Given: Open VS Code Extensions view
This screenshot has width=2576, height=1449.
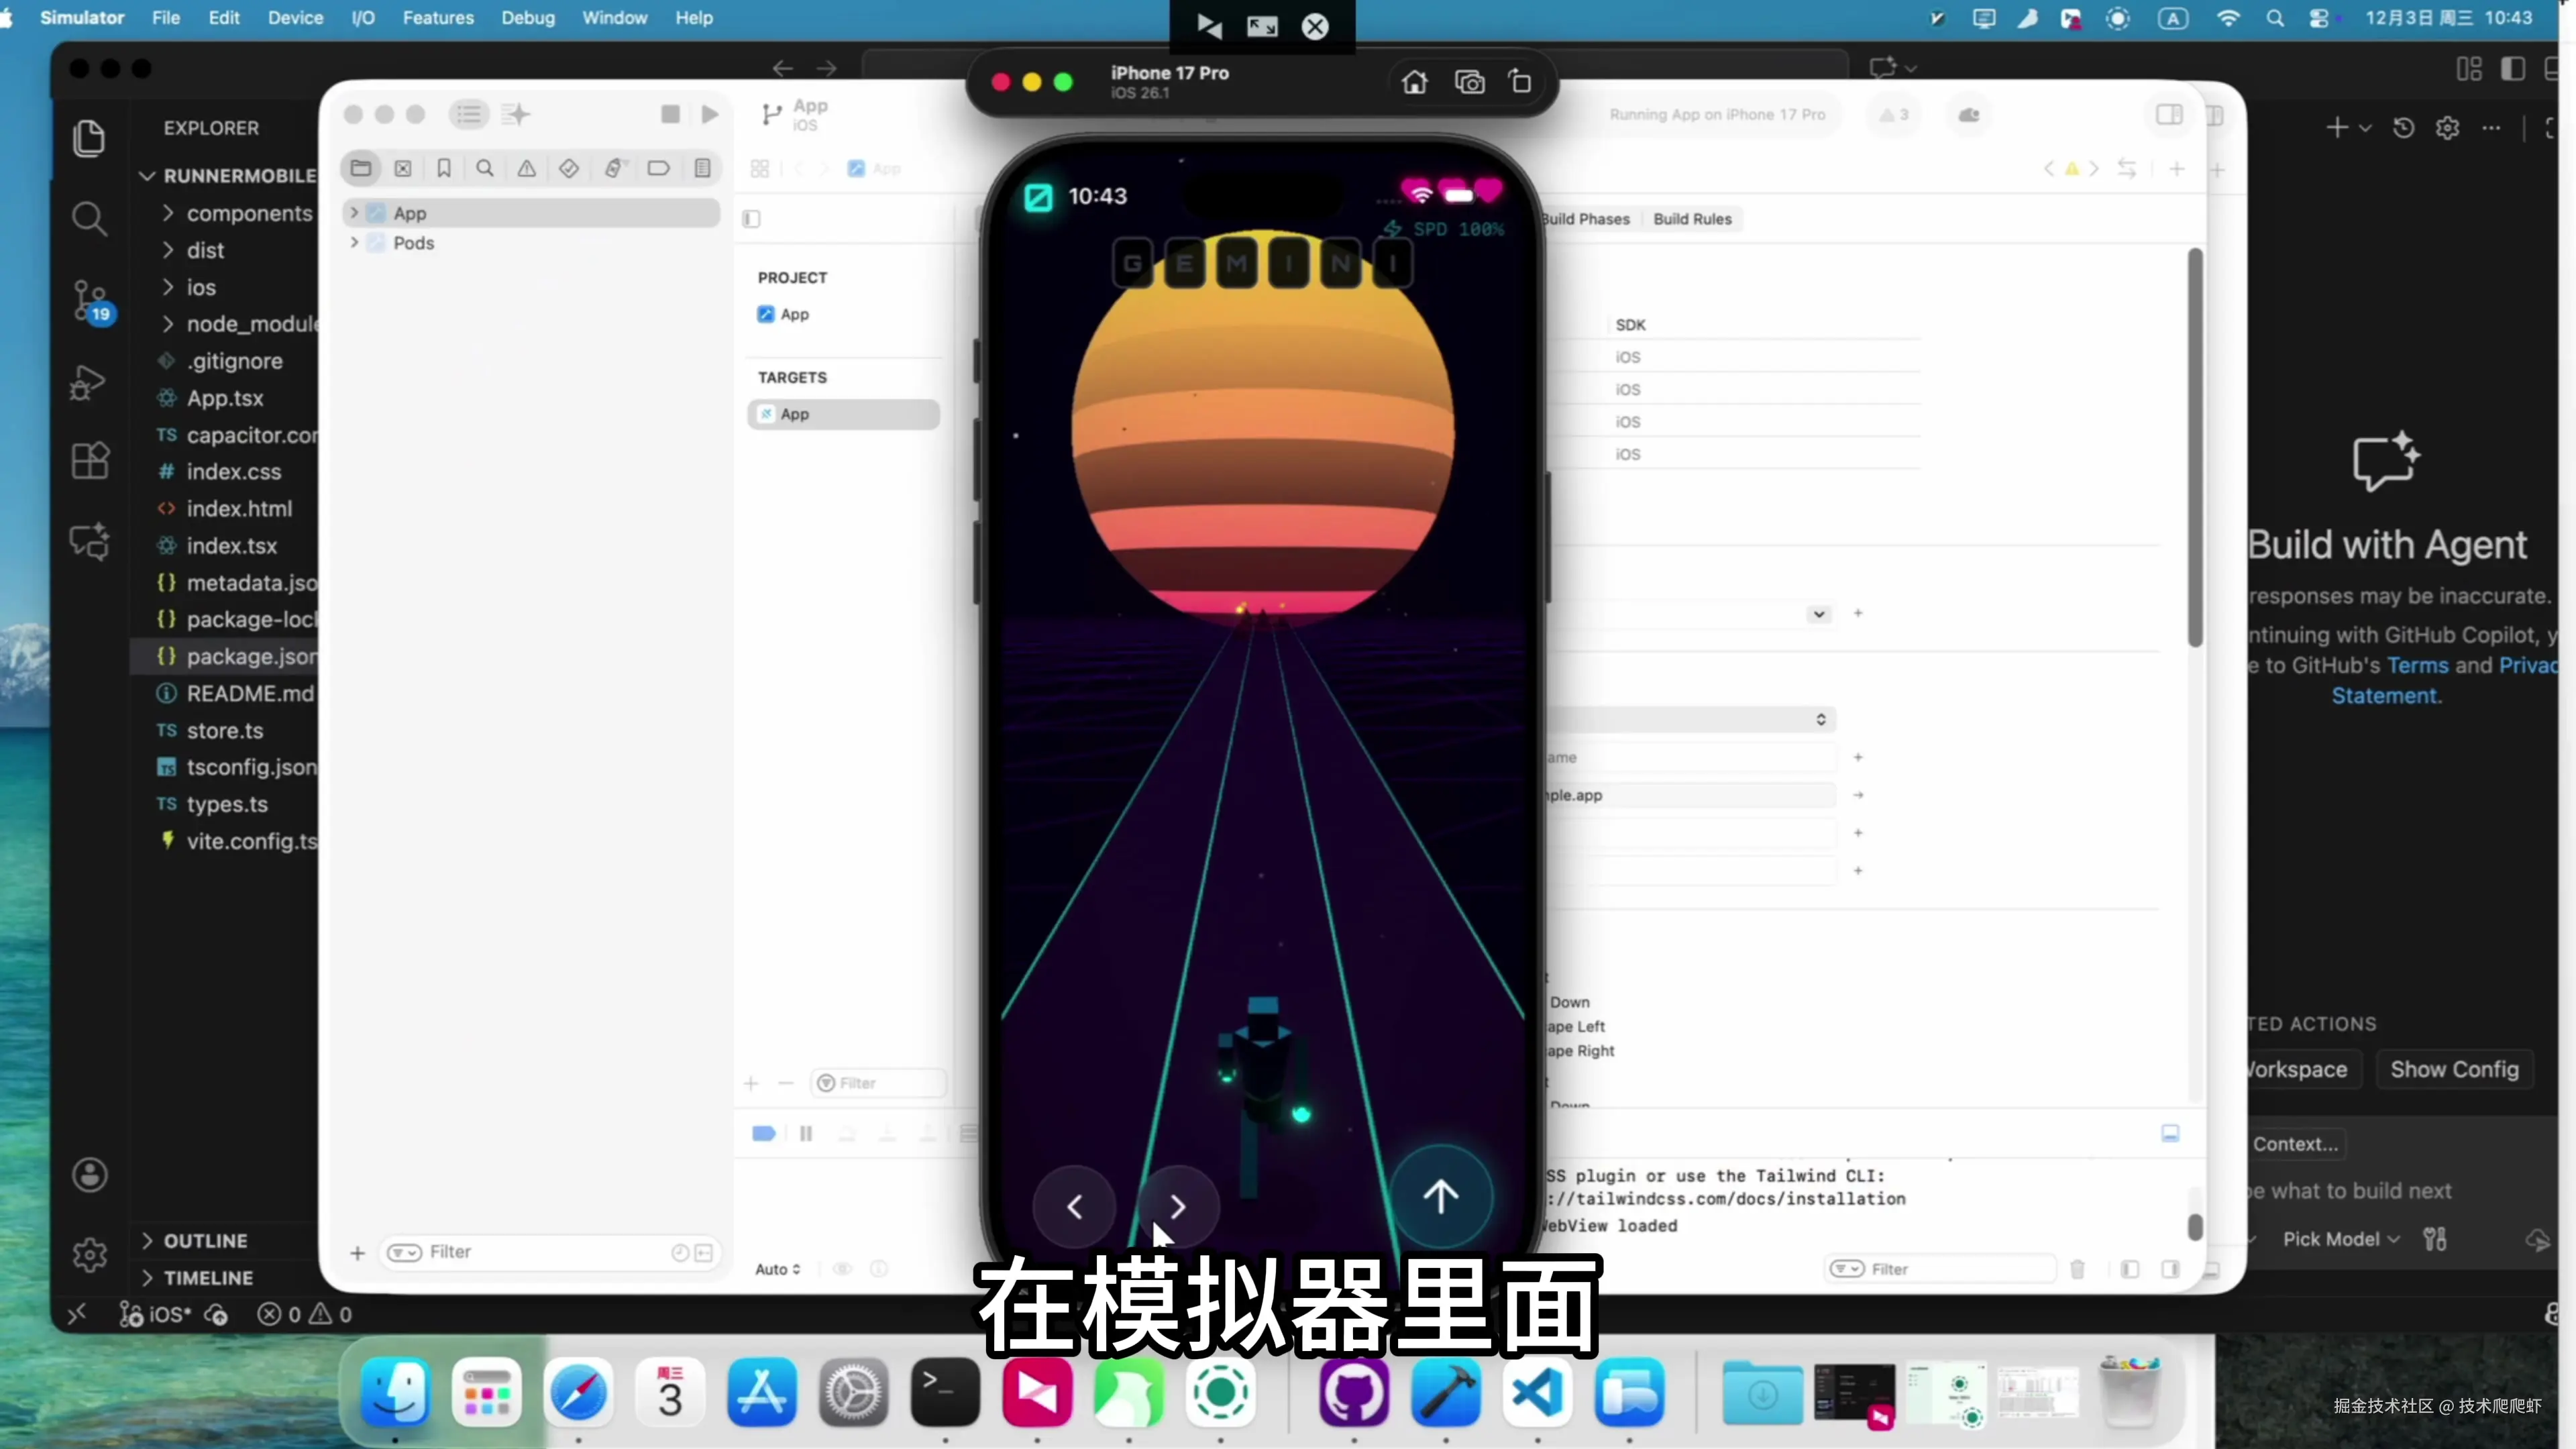Looking at the screenshot, I should 90,461.
